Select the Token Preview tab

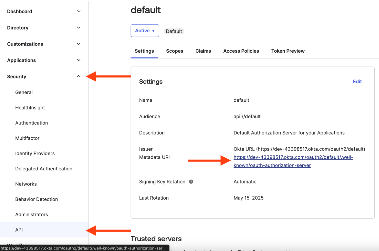[288, 51]
